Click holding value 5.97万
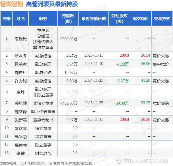Image resolution: width=173 pixels, height=166 pixels. click(72, 120)
